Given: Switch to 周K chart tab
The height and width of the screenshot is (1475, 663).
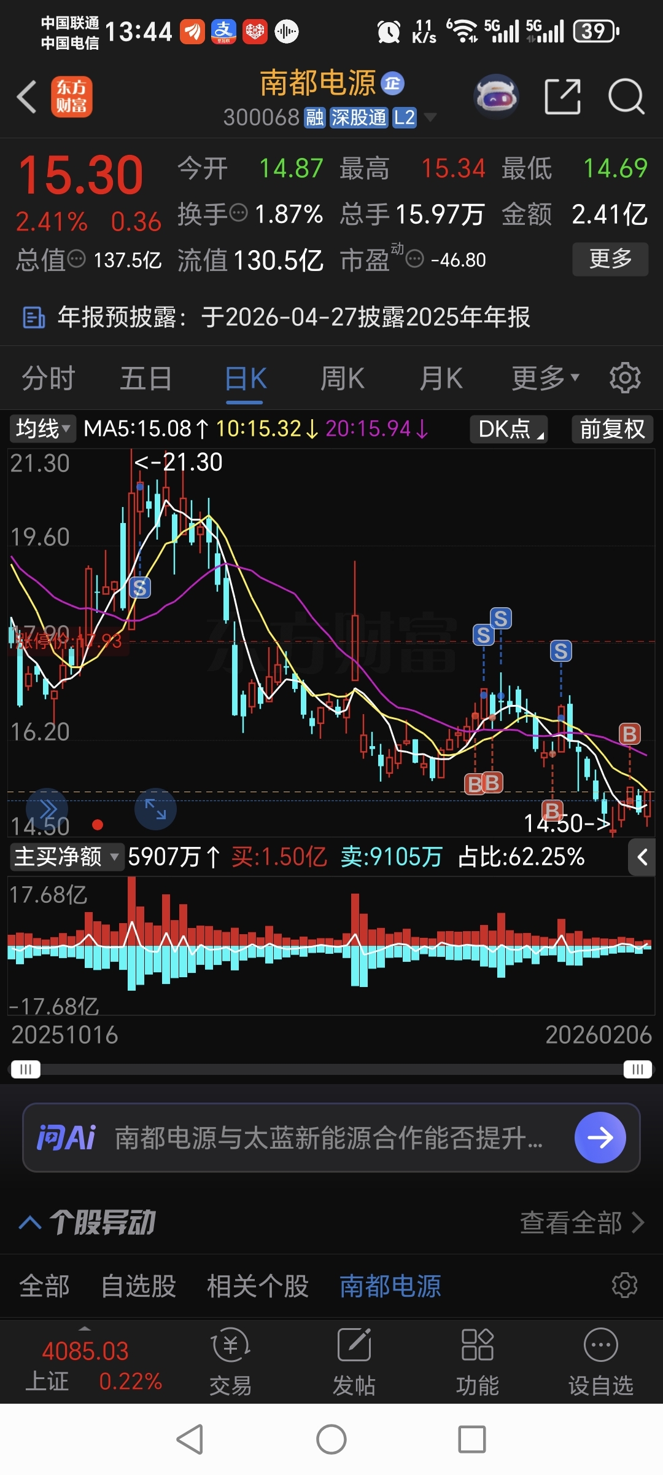Looking at the screenshot, I should 343,377.
